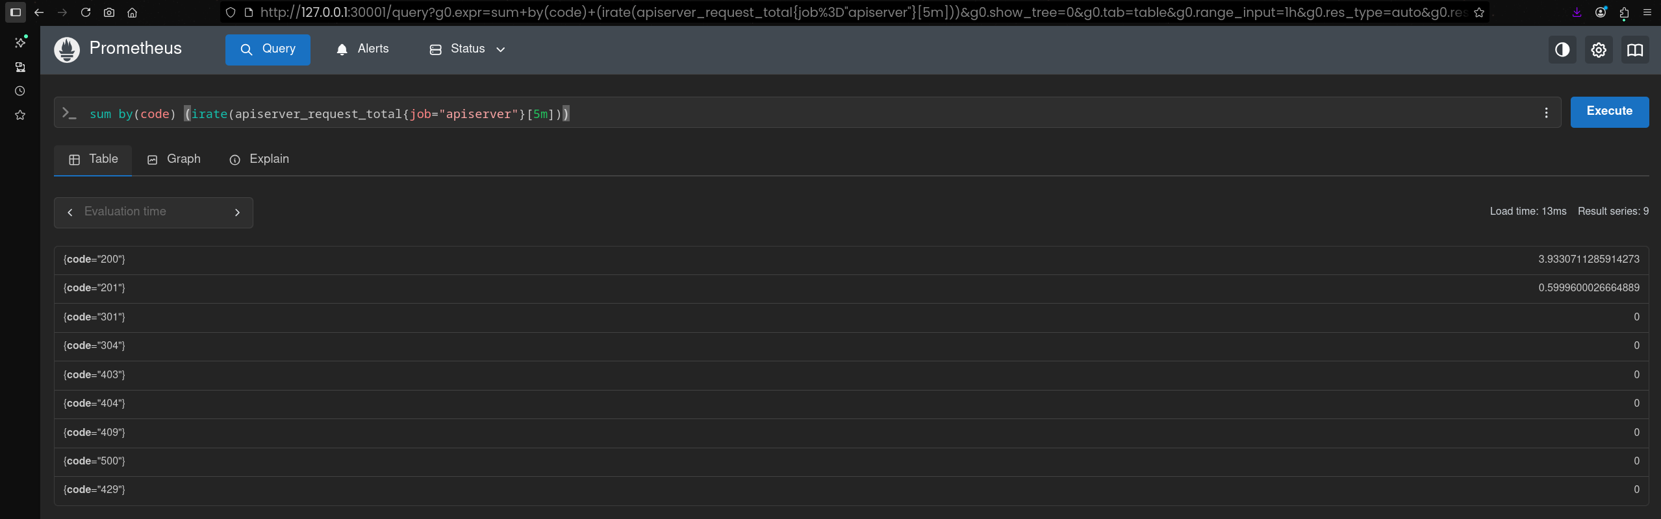Open the browser account profile icon
Image resolution: width=1661 pixels, height=519 pixels.
click(x=1601, y=12)
